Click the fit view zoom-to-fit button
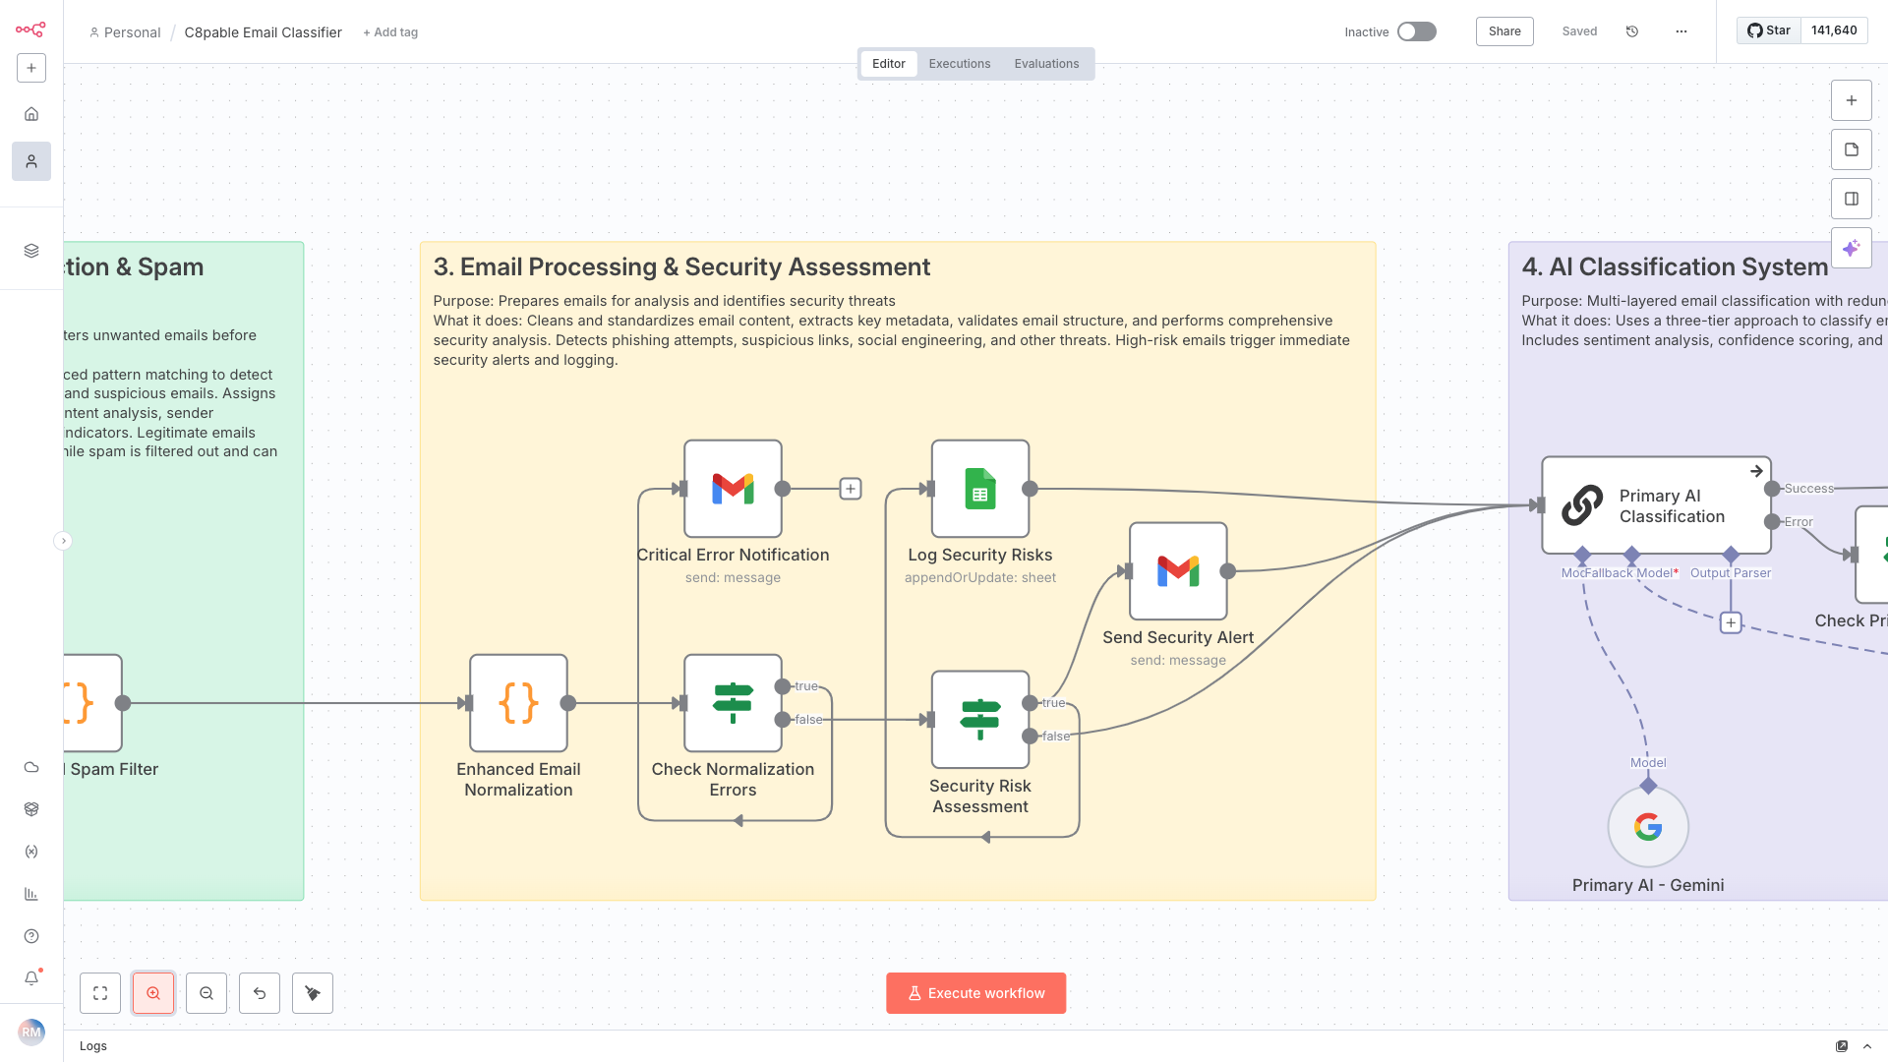This screenshot has height=1062, width=1888. [x=100, y=993]
